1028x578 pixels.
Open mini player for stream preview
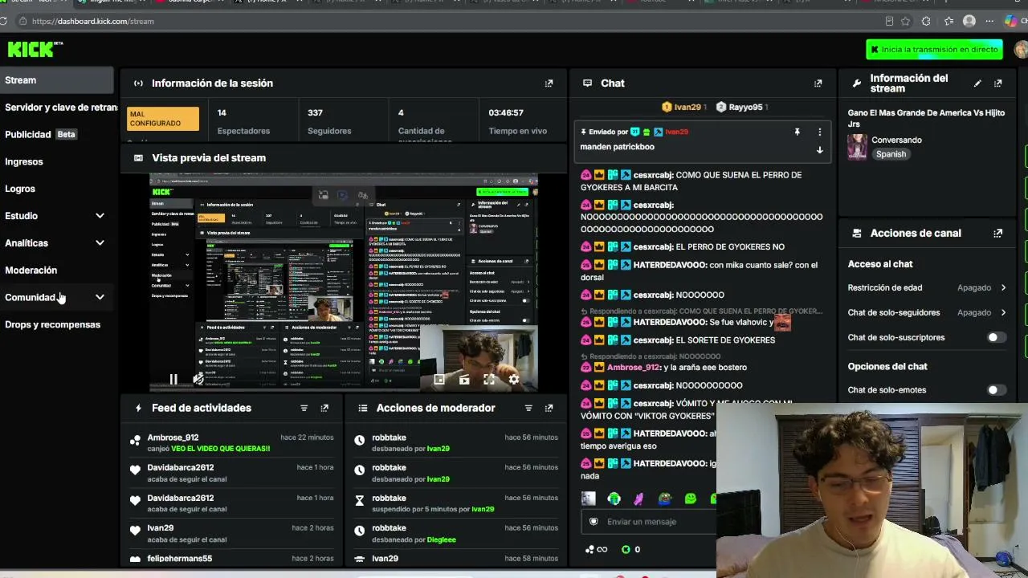[439, 379]
